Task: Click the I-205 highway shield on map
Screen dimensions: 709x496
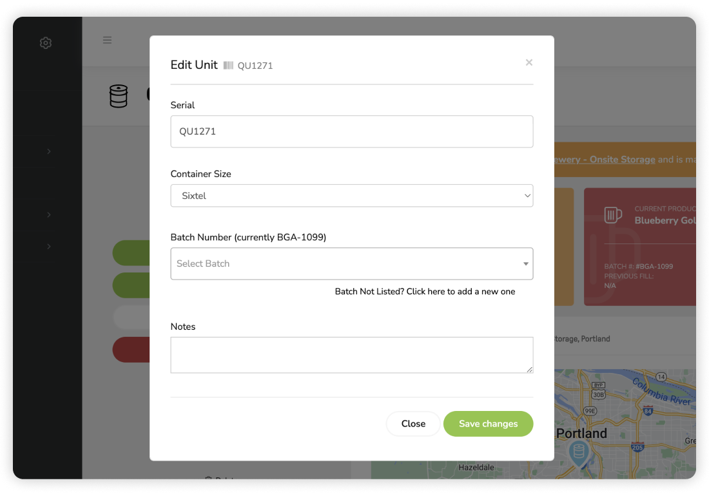Action: coord(637,447)
